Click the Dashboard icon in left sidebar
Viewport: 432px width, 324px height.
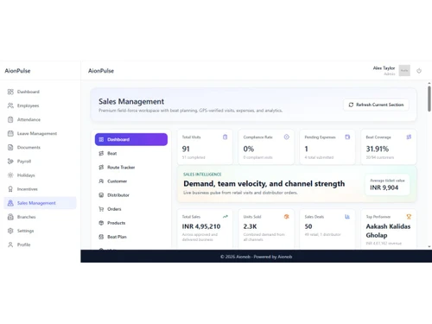[x=10, y=92]
